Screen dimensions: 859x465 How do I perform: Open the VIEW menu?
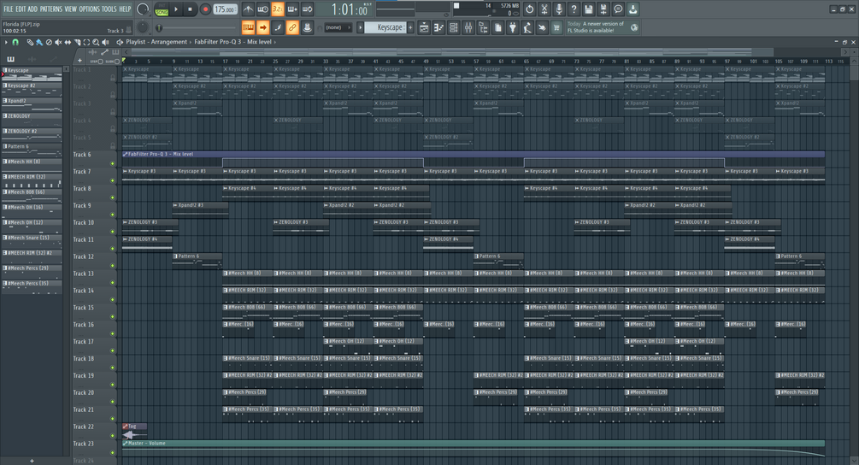71,9
